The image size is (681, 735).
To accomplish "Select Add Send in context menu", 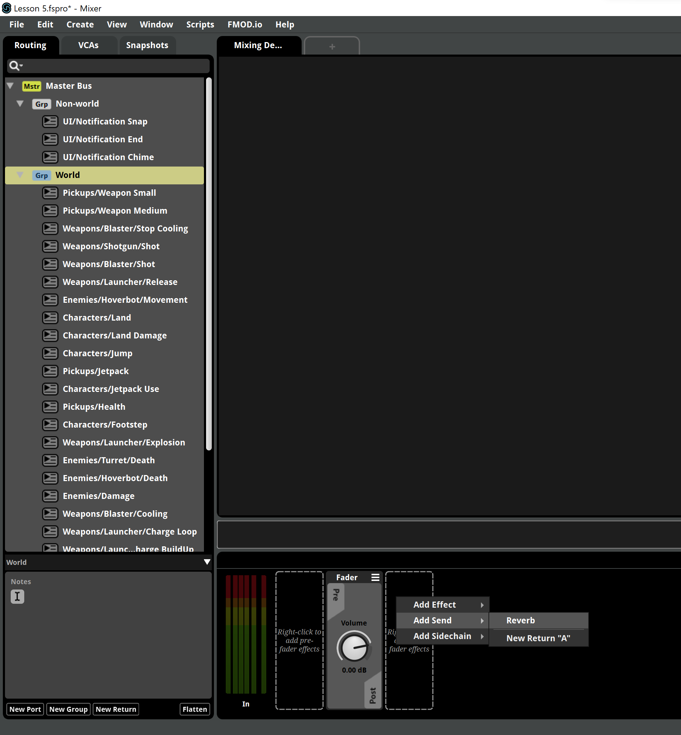I will [442, 621].
